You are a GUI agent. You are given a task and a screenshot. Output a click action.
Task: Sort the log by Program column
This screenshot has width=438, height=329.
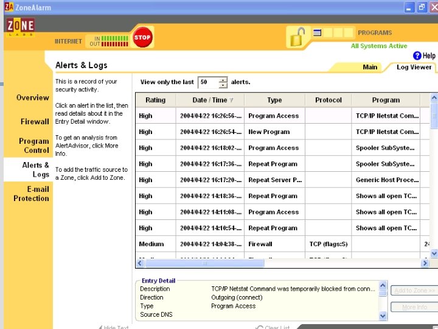(386, 100)
